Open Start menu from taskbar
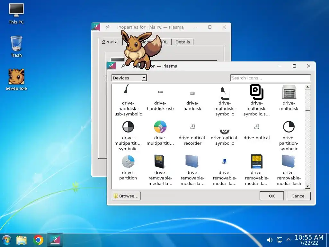 pos(6,240)
